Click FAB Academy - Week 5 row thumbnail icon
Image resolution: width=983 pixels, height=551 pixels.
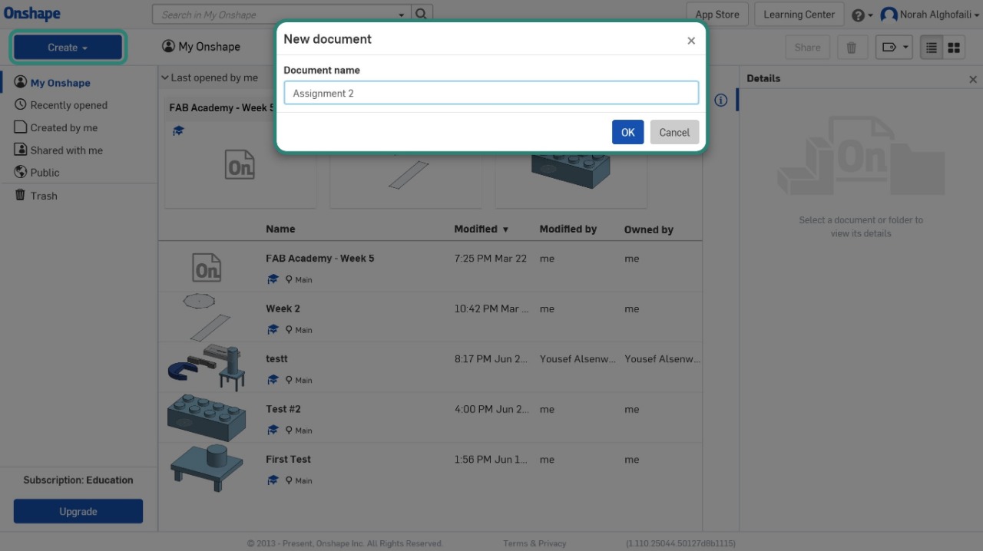click(207, 267)
